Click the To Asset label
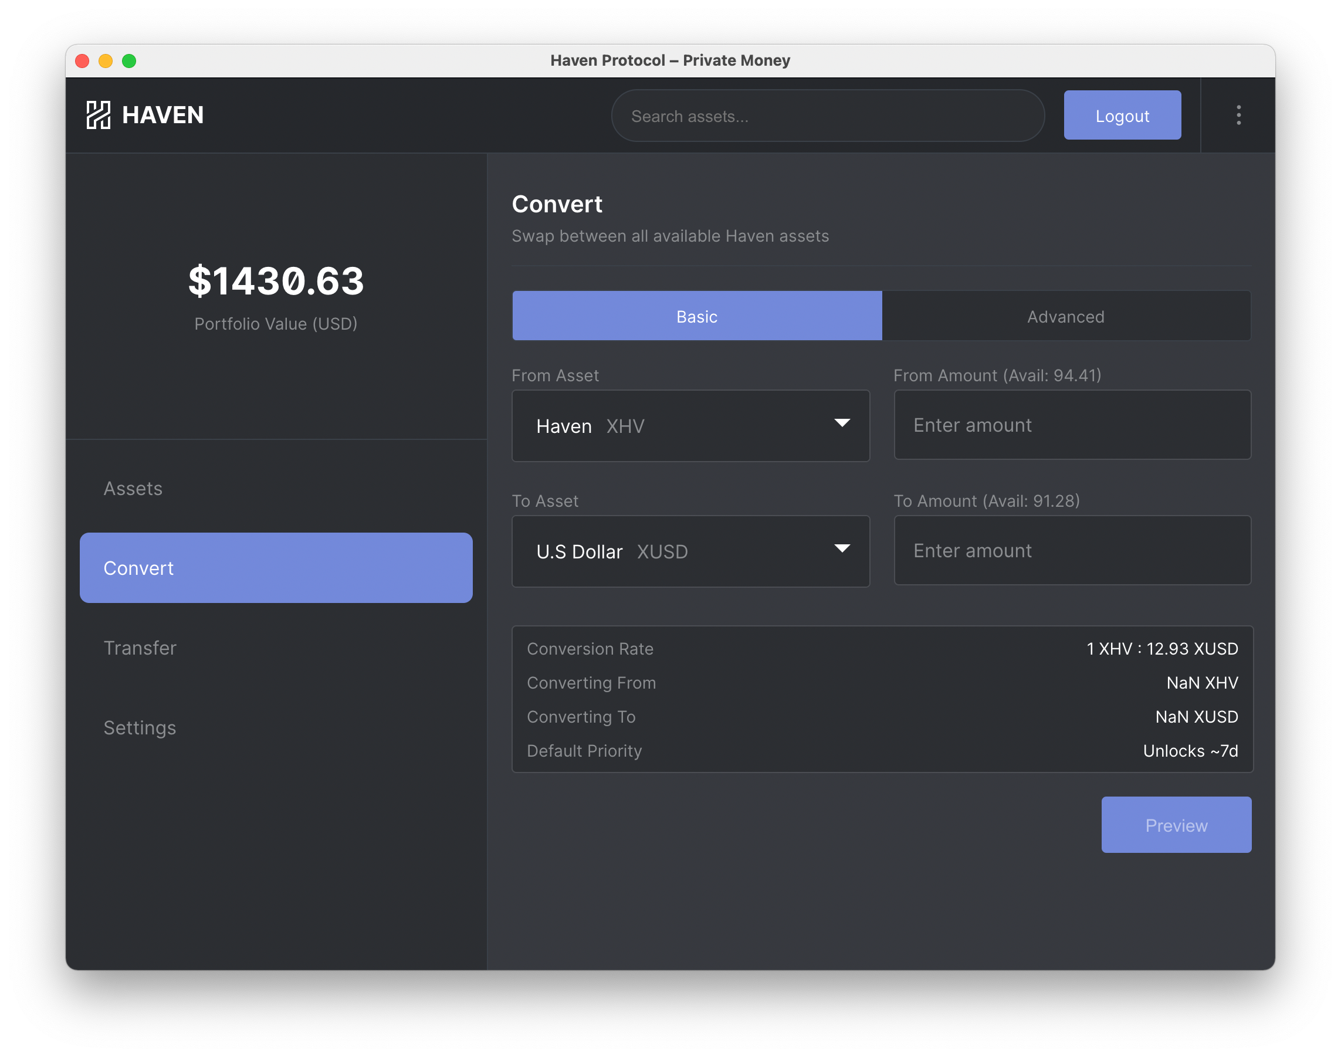The height and width of the screenshot is (1057, 1341). point(545,502)
